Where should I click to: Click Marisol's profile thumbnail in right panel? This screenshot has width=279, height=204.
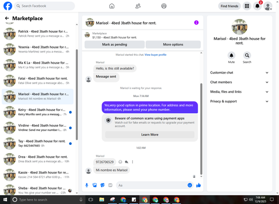coord(239,27)
